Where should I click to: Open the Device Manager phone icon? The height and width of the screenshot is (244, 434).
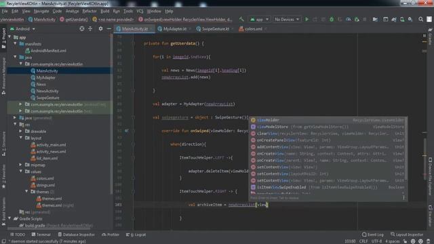[402, 20]
